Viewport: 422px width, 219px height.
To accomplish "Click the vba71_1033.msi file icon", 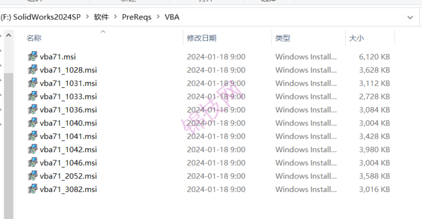I will pyautogui.click(x=33, y=96).
